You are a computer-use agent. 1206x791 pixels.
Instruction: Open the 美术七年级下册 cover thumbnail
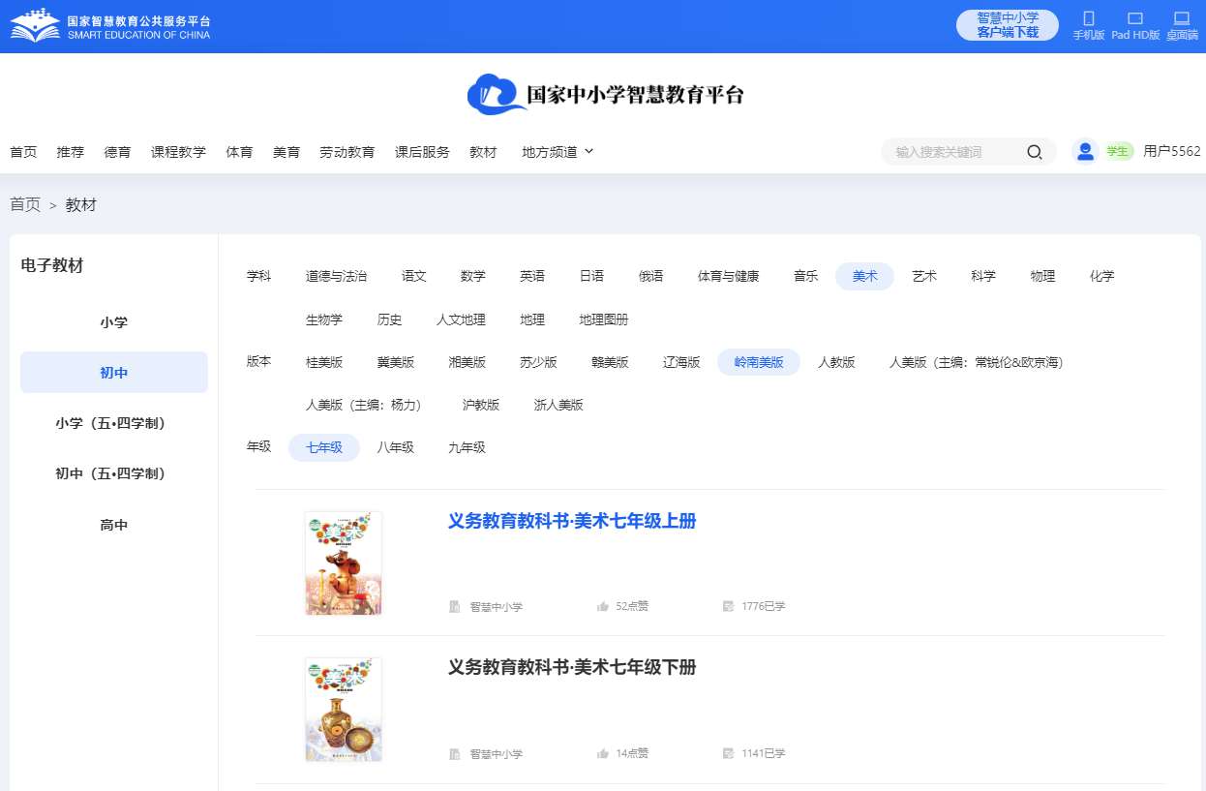pyautogui.click(x=343, y=710)
